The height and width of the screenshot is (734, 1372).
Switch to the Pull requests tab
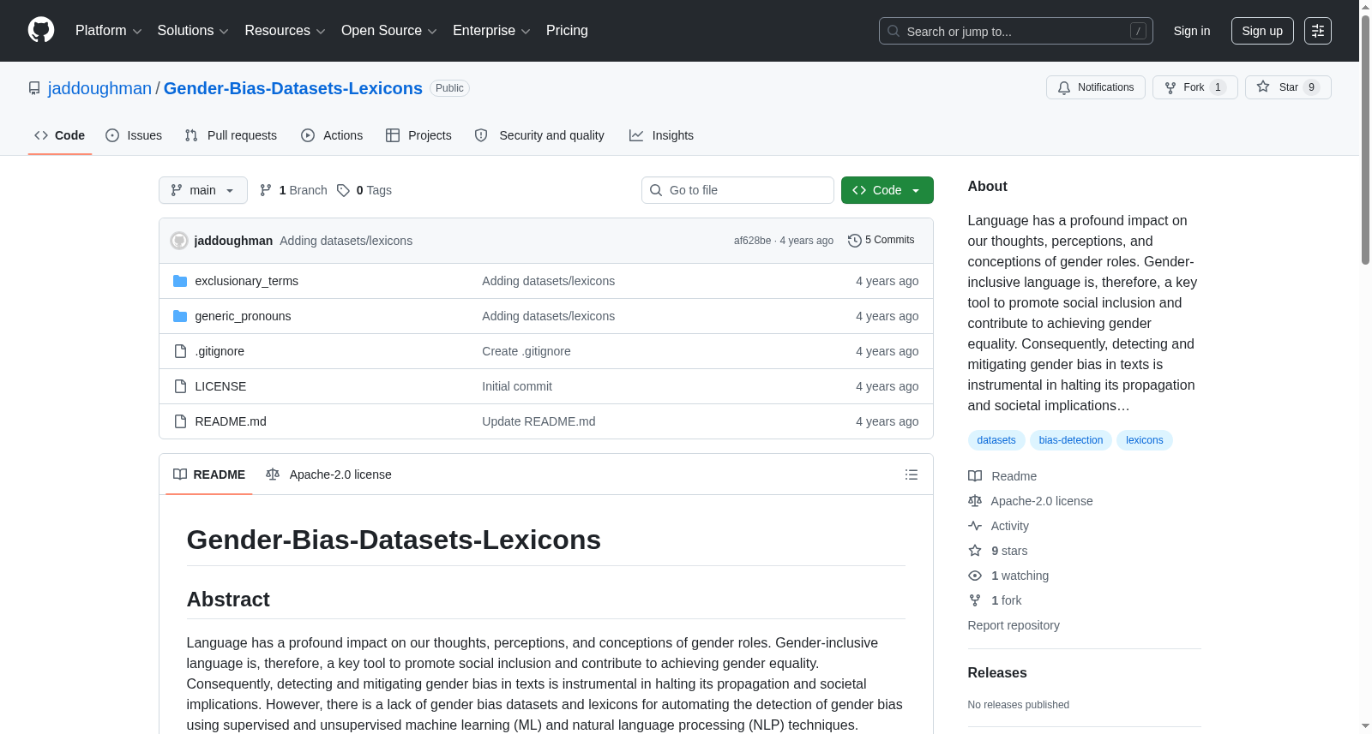coord(231,135)
